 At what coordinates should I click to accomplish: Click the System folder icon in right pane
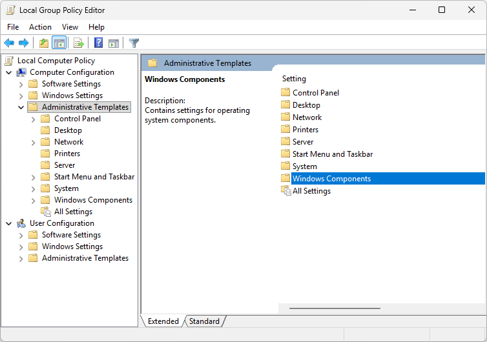[x=285, y=166]
